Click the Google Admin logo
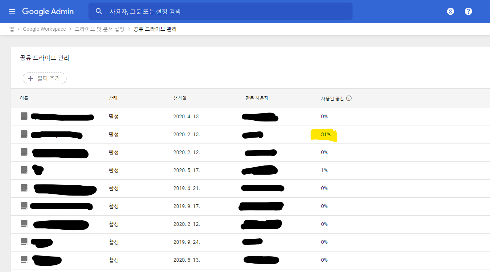Screen dimensions: 490x272 pyautogui.click(x=48, y=11)
